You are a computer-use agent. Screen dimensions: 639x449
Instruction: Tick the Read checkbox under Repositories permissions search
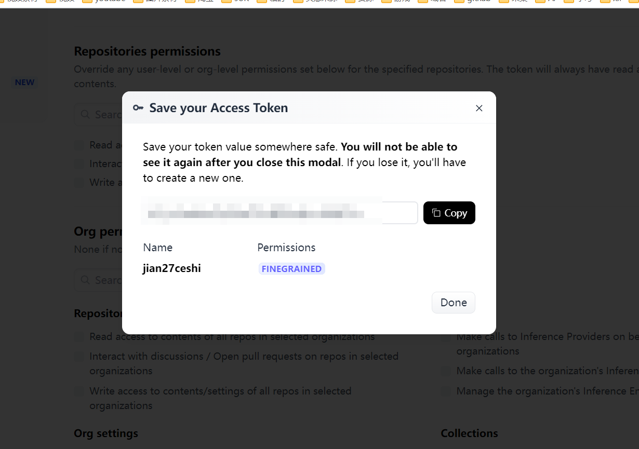click(79, 145)
